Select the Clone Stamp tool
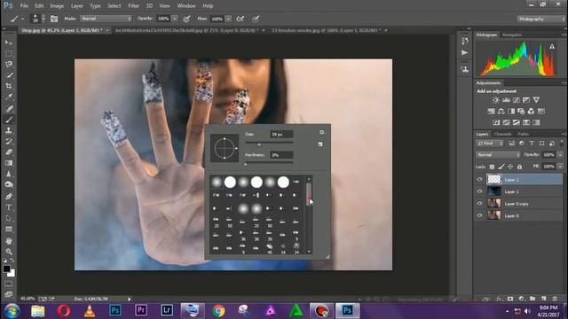Screen dimensions: 568x319 pyautogui.click(x=9, y=130)
